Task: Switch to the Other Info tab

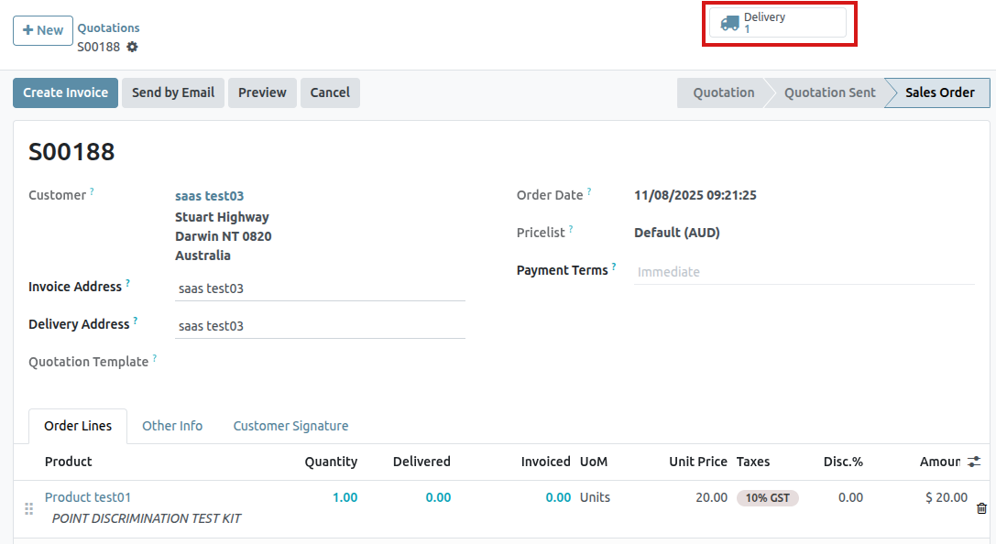Action: tap(172, 426)
